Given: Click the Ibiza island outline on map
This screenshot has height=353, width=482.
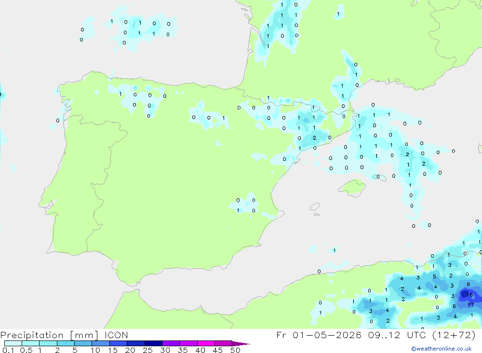Looking at the screenshot, I should coord(315,207).
